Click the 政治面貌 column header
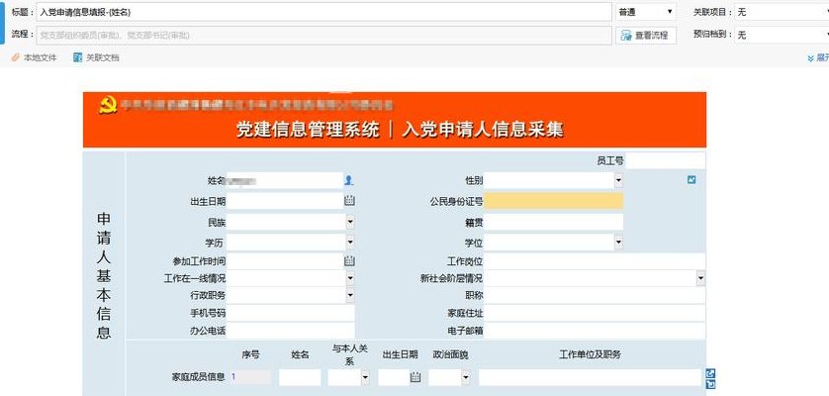This screenshot has height=396, width=829. (451, 354)
